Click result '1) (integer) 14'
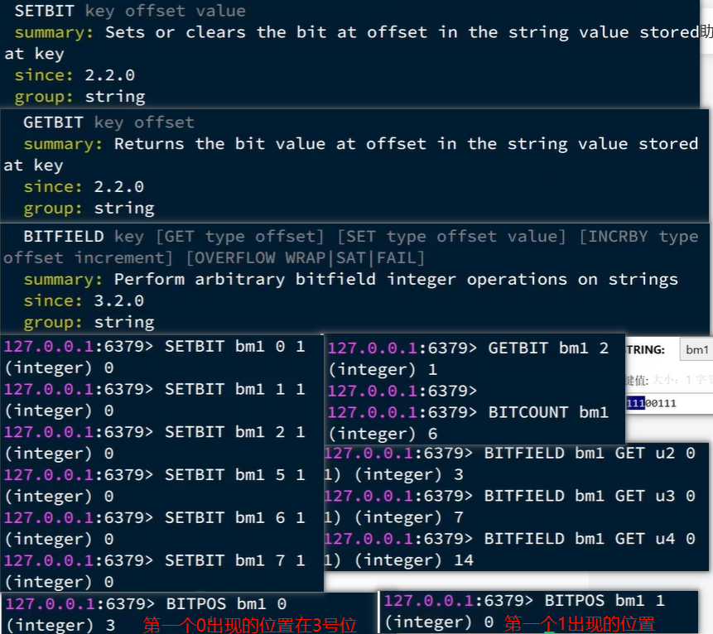Screen dimensions: 713x634 [x=399, y=560]
